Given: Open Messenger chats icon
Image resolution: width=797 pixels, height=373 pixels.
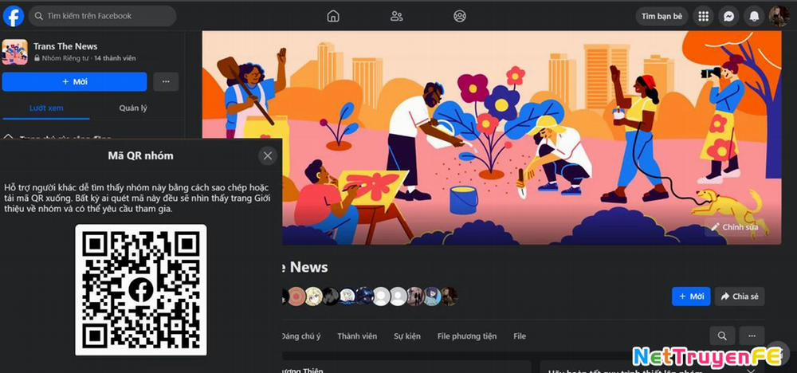Looking at the screenshot, I should pos(728,16).
